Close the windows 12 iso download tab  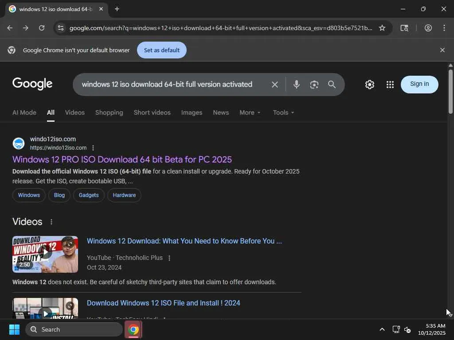pyautogui.click(x=101, y=9)
